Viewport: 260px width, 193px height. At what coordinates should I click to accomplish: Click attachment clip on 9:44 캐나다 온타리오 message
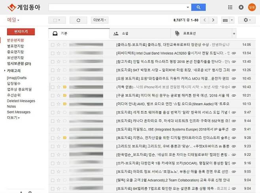[x=234, y=121]
